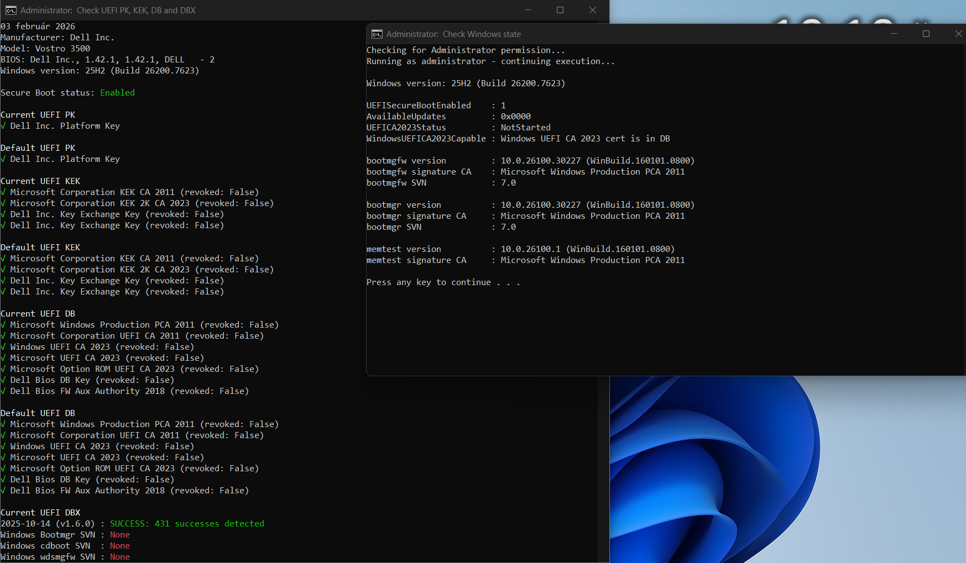The height and width of the screenshot is (563, 966).
Task: Click the title text 'Administrator: Check Windows state'
Action: click(x=453, y=34)
